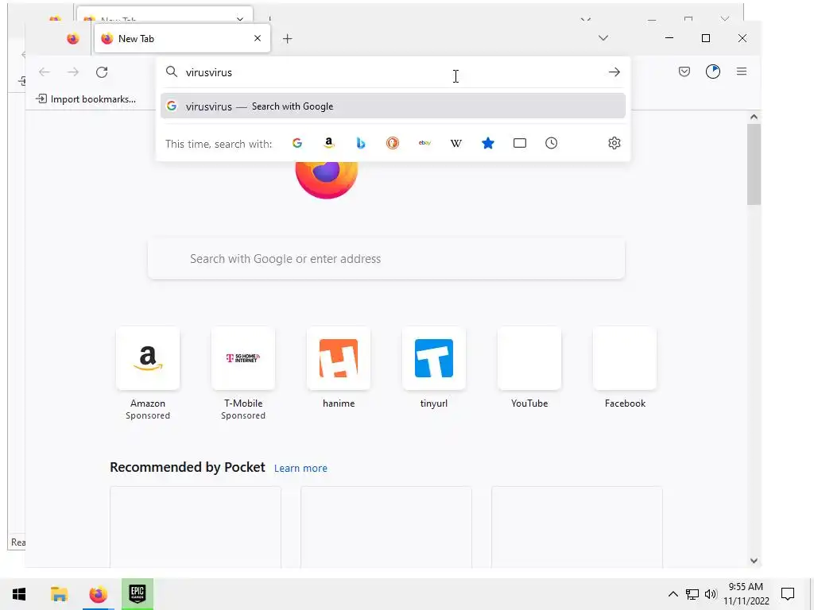Open the Save to Pocket icon
This screenshot has width=814, height=610.
click(x=684, y=71)
